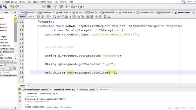Viewport: 196px width, 110px height.
Task: Run the project with green play icon
Action: coord(66,6)
